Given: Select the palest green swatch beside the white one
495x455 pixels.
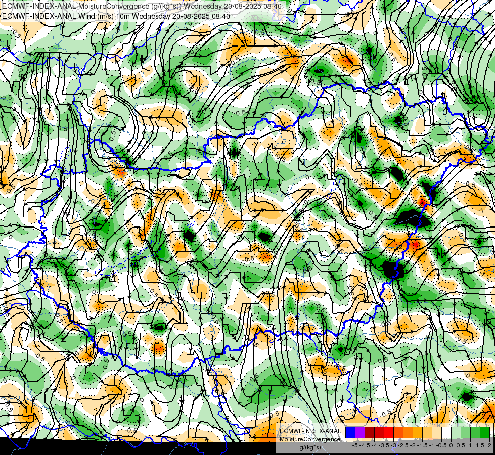Looking at the screenshot, I should click(x=456, y=432).
